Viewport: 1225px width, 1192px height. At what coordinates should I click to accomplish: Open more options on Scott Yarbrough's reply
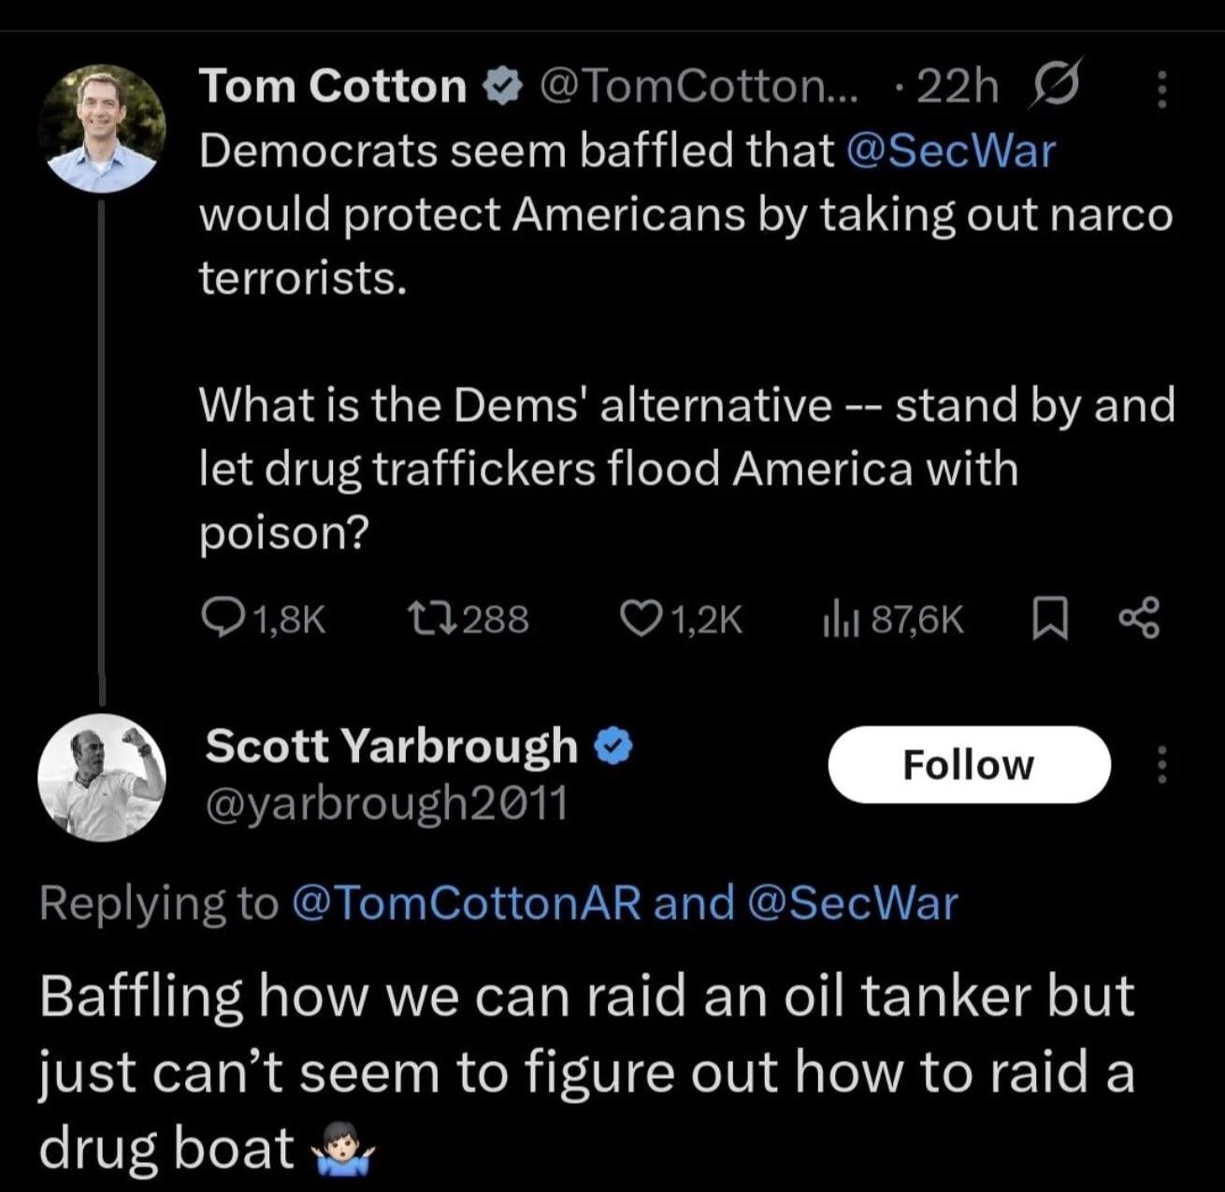pyautogui.click(x=1162, y=764)
